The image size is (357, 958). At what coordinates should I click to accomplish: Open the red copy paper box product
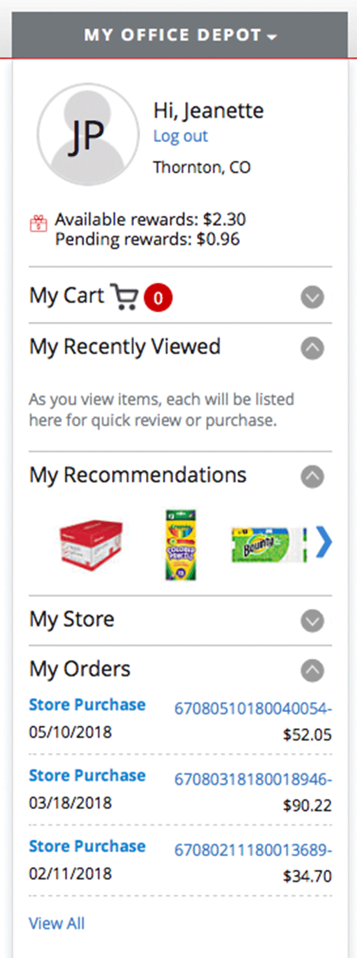pyautogui.click(x=91, y=544)
